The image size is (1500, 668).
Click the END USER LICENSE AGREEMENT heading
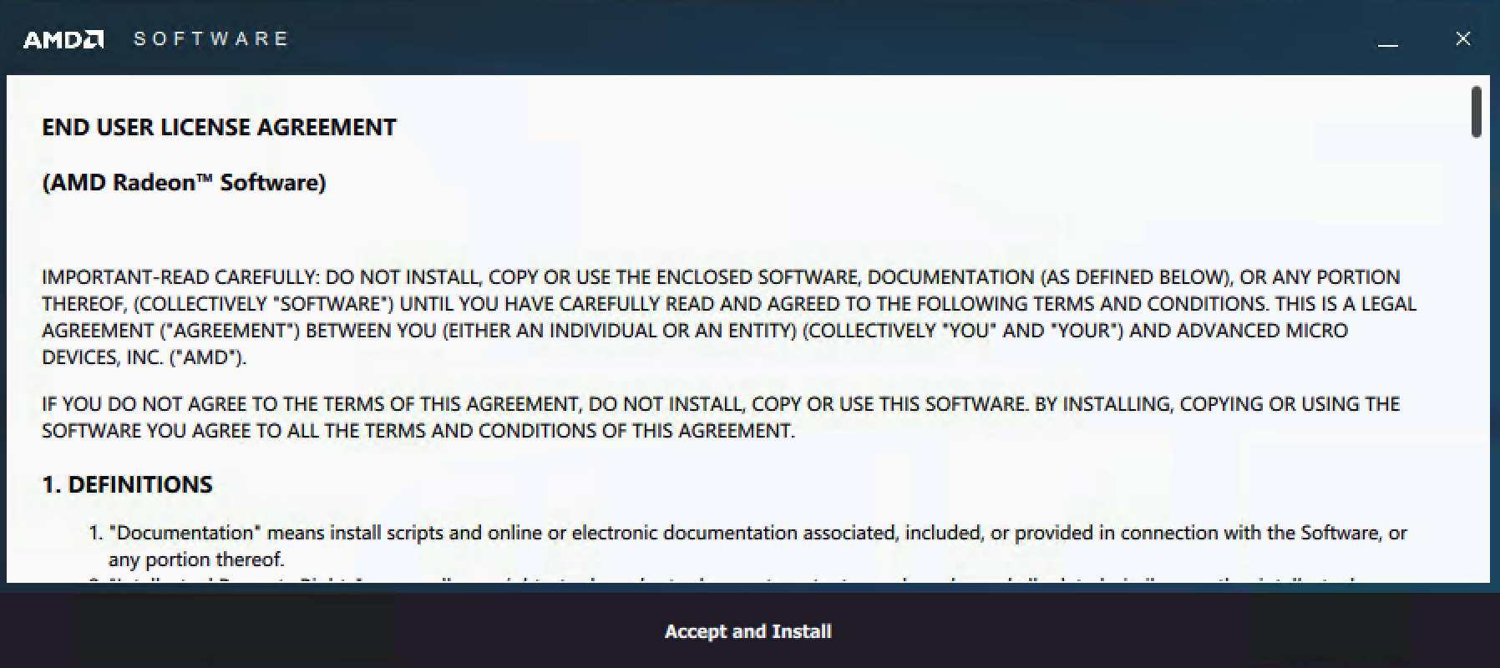[219, 127]
